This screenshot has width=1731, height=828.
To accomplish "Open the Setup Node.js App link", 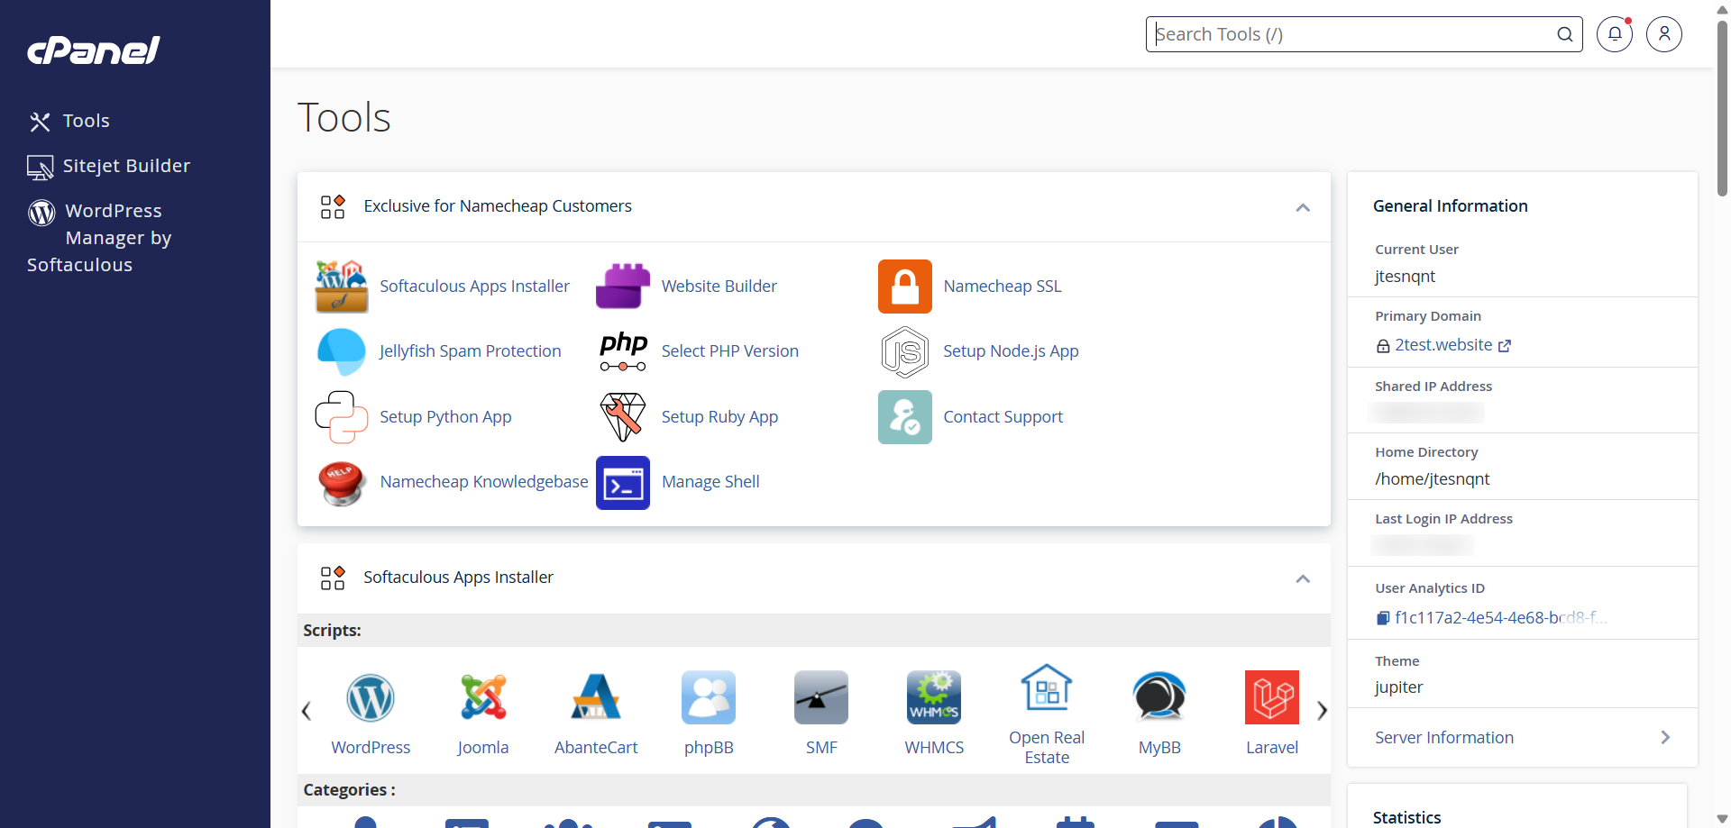I will tap(1011, 351).
